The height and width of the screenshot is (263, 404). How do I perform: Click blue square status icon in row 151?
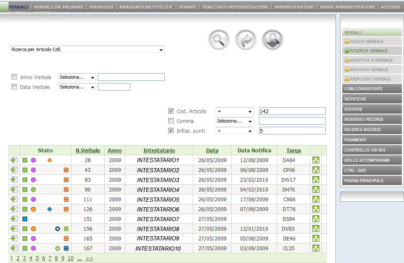25,219
